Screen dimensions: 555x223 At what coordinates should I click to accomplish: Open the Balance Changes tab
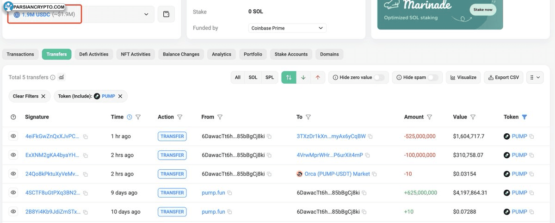point(181,54)
